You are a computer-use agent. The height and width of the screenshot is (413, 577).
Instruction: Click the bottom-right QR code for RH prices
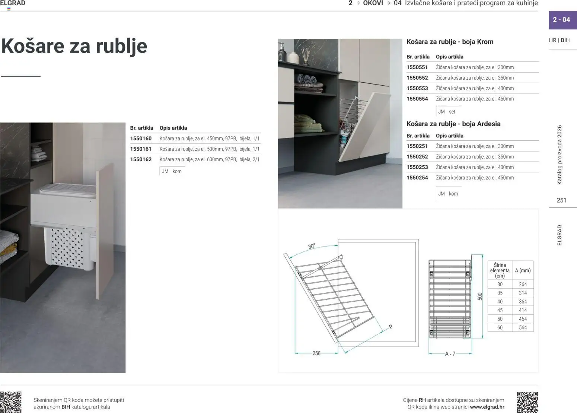(527, 403)
